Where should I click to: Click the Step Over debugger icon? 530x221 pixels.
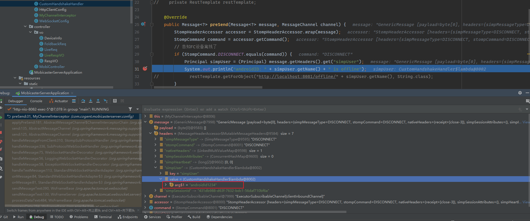coord(83,101)
